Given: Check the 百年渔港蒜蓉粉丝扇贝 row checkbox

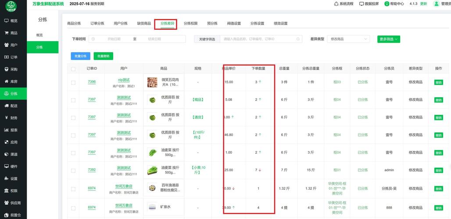Looking at the screenshot, I should (x=73, y=189).
